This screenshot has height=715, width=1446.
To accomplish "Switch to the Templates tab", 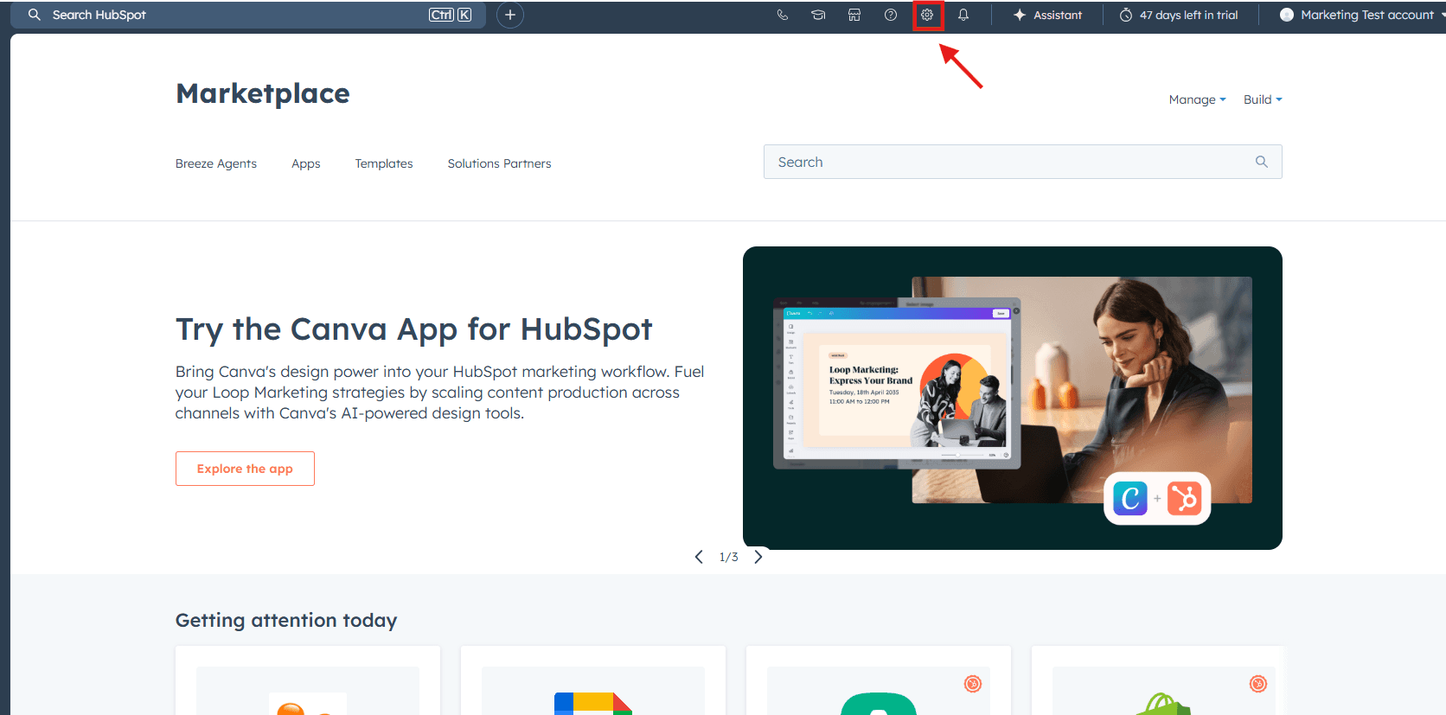I will pyautogui.click(x=384, y=163).
